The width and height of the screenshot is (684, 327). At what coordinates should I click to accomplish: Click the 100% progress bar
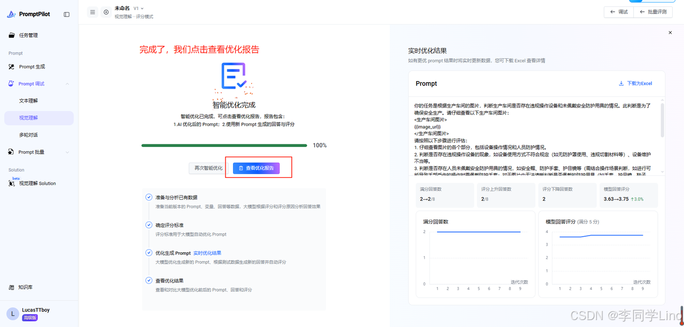[224, 145]
